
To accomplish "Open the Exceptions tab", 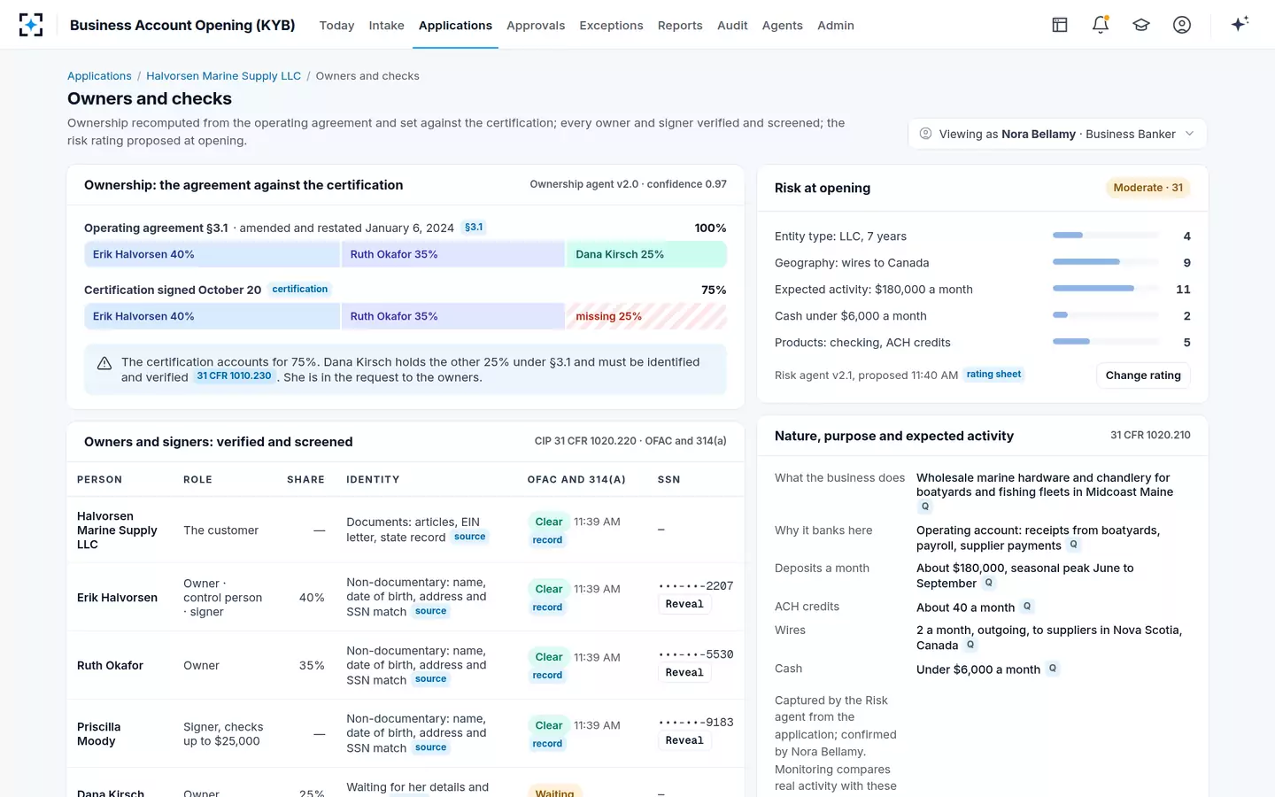I will pyautogui.click(x=611, y=26).
